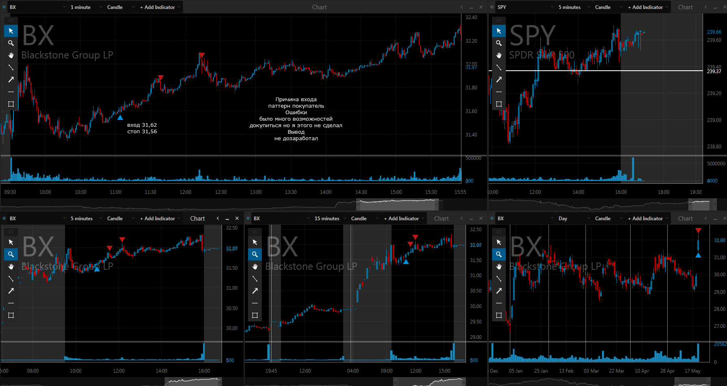The width and height of the screenshot is (727, 386).
Task: Click the Chart title of the BX 1 minute panel
Action: tap(320, 7)
